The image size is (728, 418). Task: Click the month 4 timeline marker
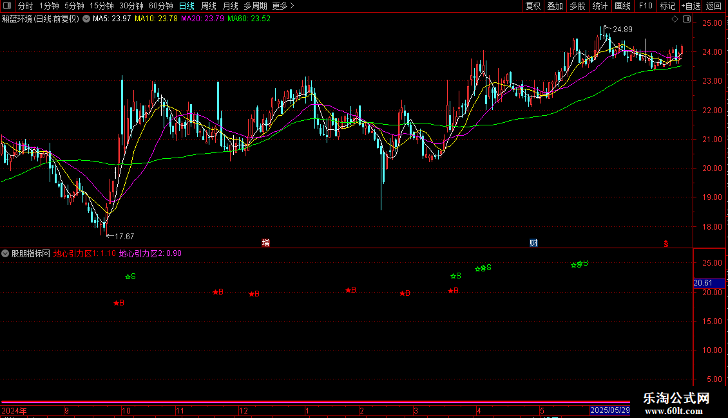479,410
